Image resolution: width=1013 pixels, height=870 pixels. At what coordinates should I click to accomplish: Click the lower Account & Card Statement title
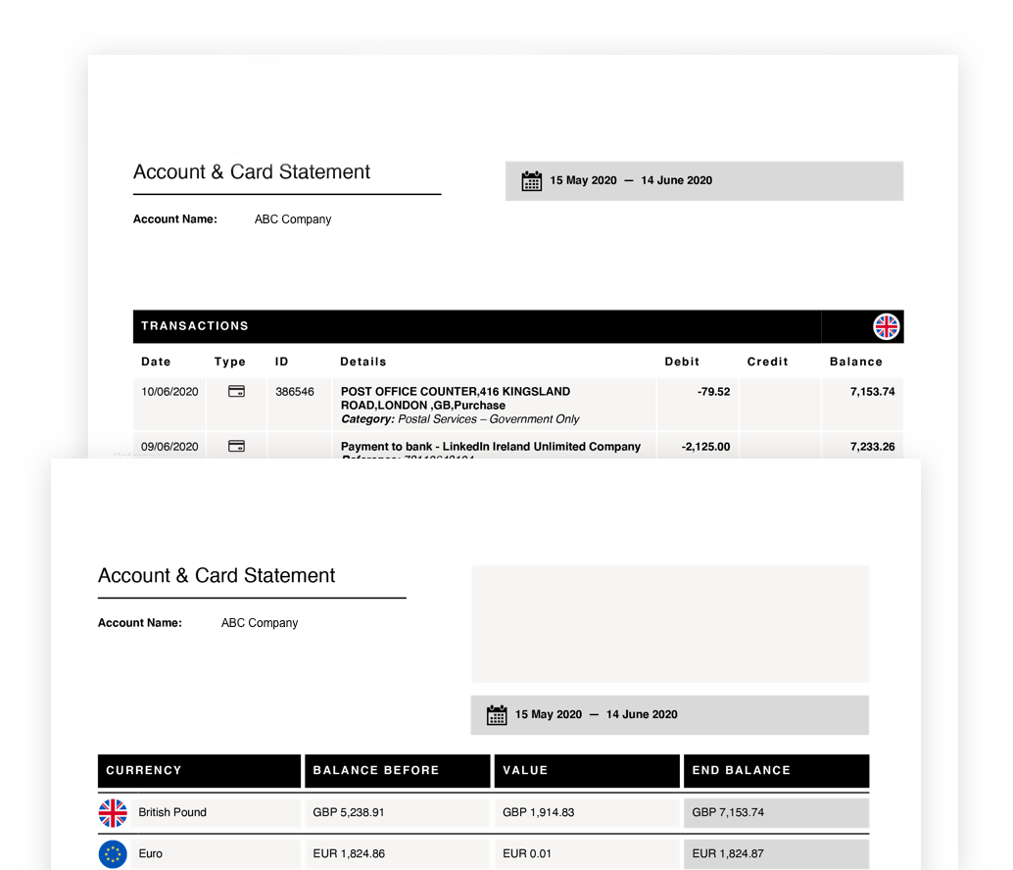(x=217, y=575)
